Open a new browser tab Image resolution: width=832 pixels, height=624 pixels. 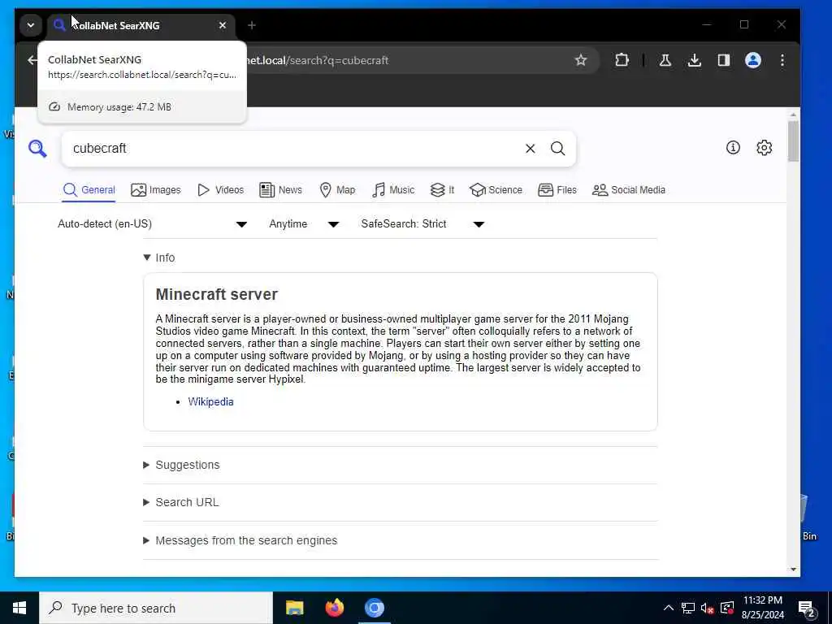[252, 25]
